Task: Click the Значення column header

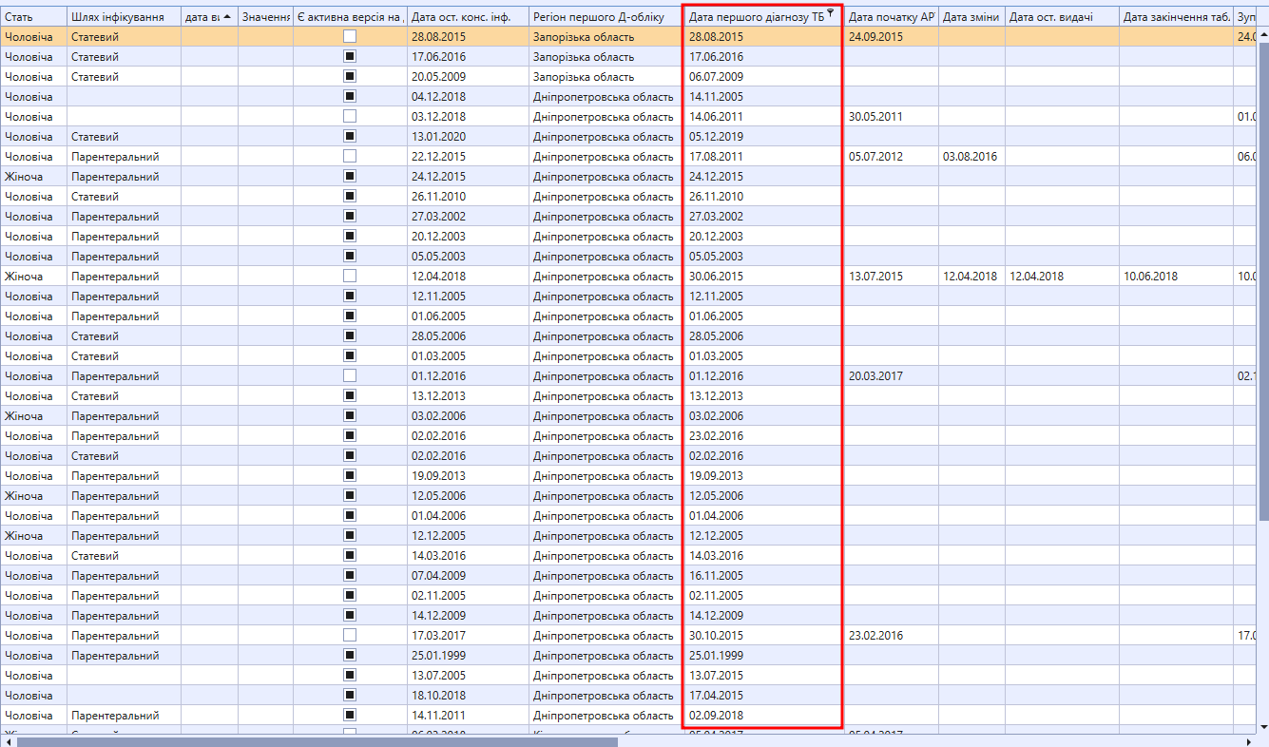Action: 265,17
